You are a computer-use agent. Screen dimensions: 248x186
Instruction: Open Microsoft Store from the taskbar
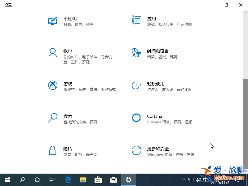pos(98,180)
